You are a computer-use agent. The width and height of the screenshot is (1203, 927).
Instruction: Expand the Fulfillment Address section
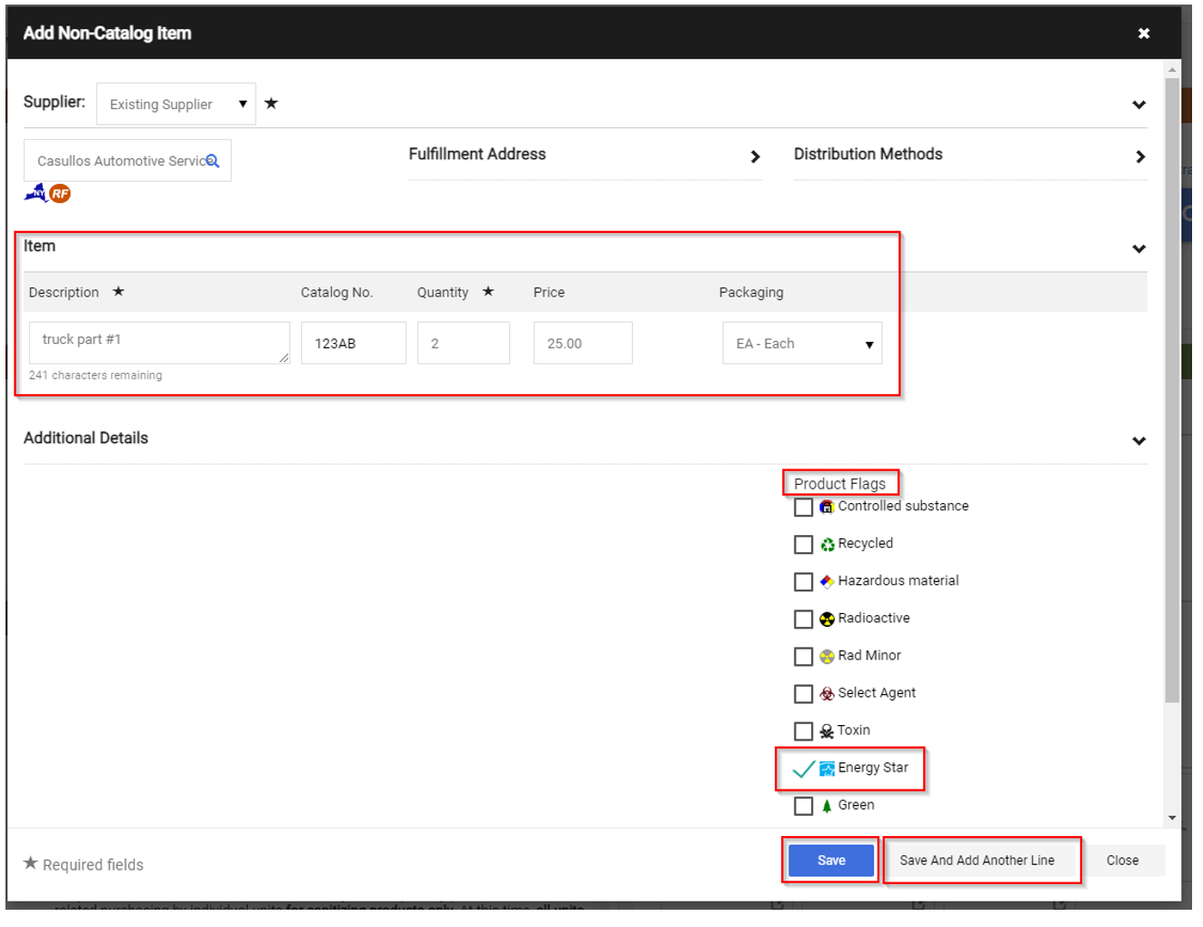[x=755, y=156]
